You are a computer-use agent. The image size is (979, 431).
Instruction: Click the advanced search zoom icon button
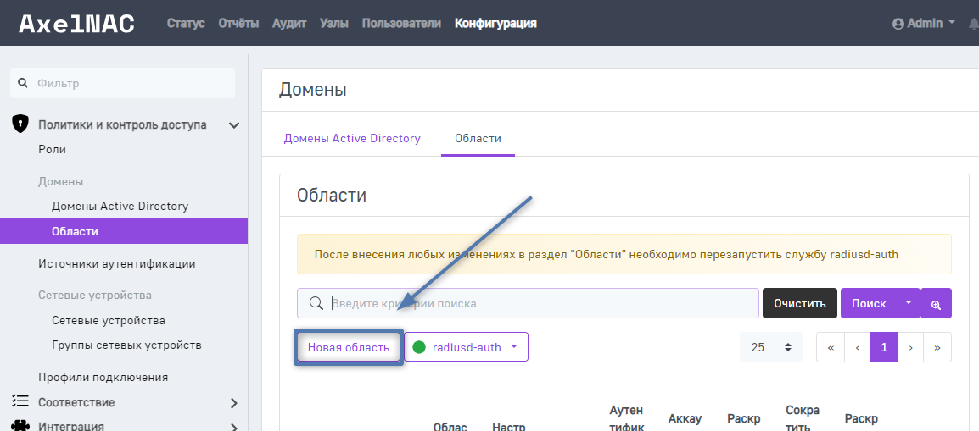tap(936, 303)
